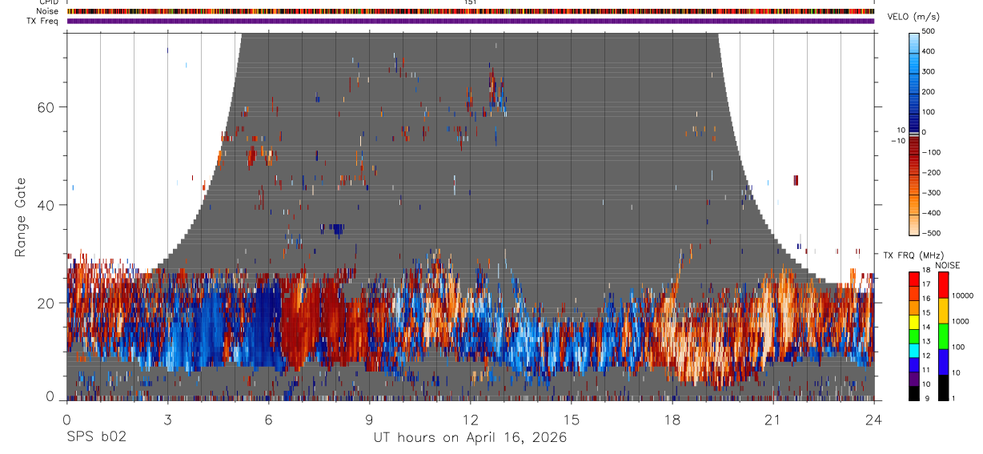The image size is (983, 454).
Task: Click the light blue top of the velocity colorbar
Action: tap(914, 42)
